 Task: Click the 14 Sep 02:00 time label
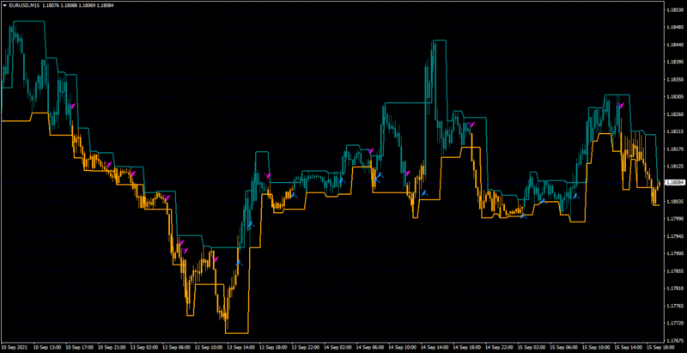click(338, 347)
